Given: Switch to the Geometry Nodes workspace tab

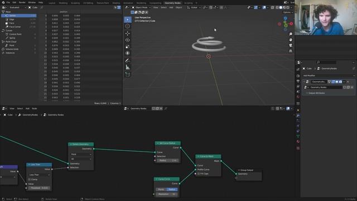Looking at the screenshot, I should [173, 3].
